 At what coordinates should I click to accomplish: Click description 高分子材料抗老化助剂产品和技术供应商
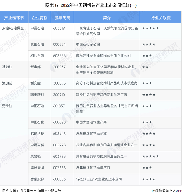[107, 83]
